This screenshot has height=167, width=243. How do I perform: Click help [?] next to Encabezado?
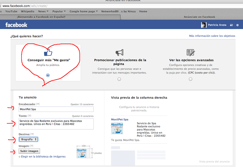[x=38, y=104]
